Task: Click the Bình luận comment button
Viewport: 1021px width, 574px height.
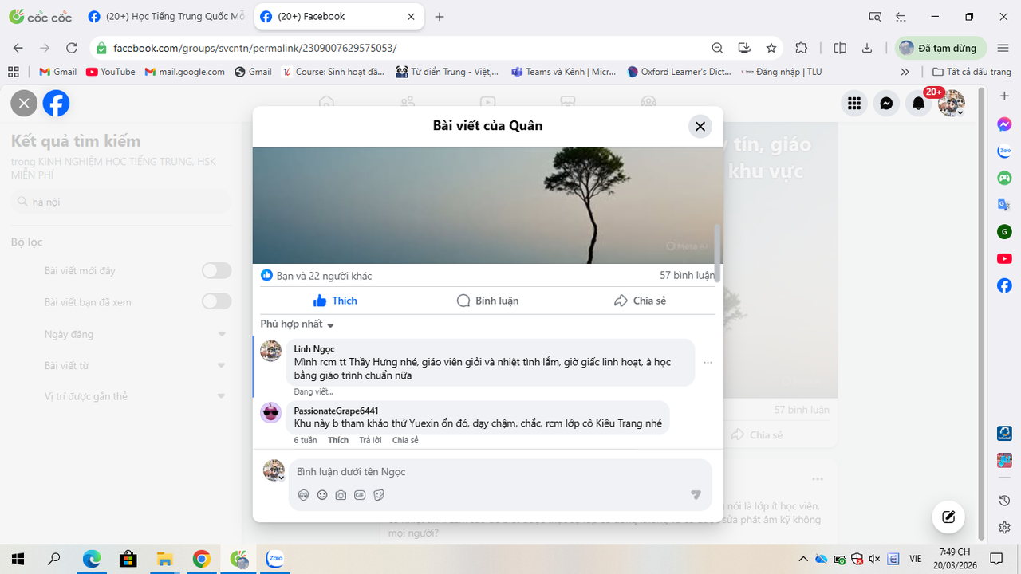Action: tap(487, 301)
